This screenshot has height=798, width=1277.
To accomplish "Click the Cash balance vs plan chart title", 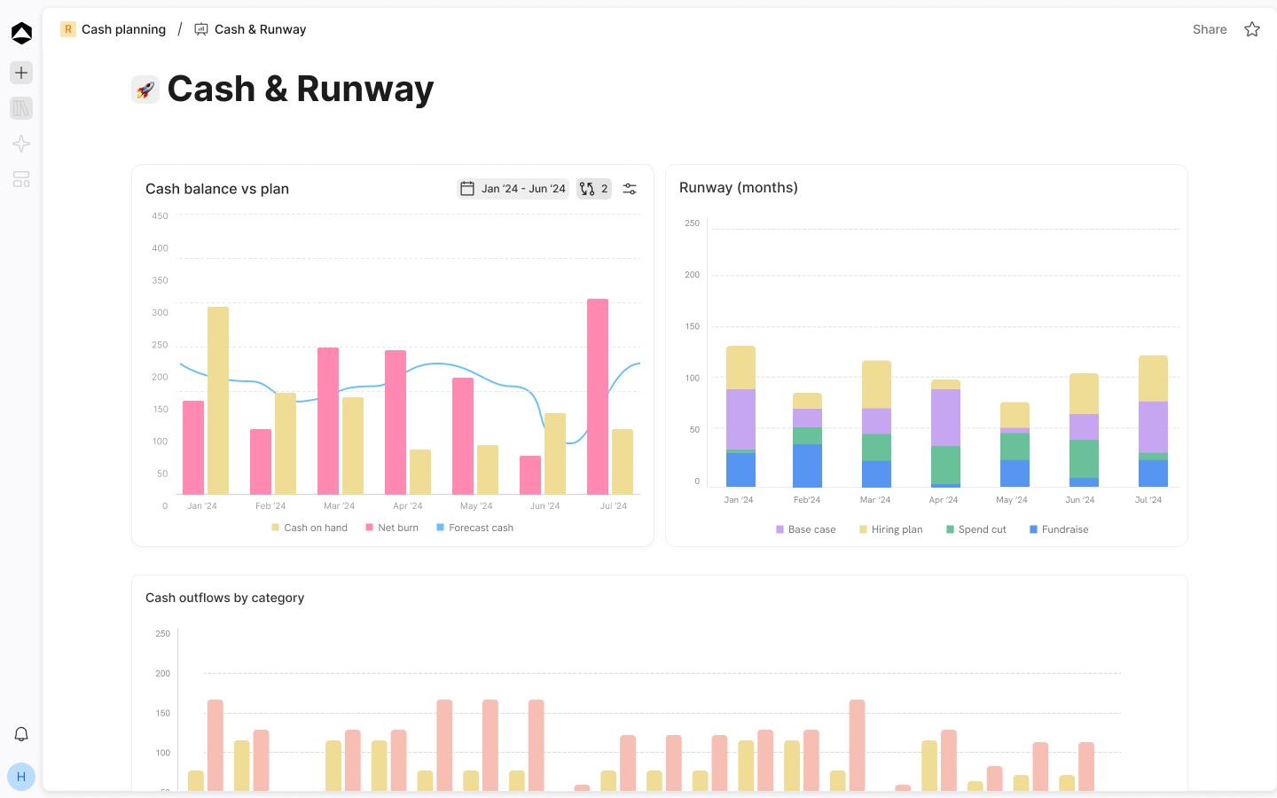I will coord(217,189).
